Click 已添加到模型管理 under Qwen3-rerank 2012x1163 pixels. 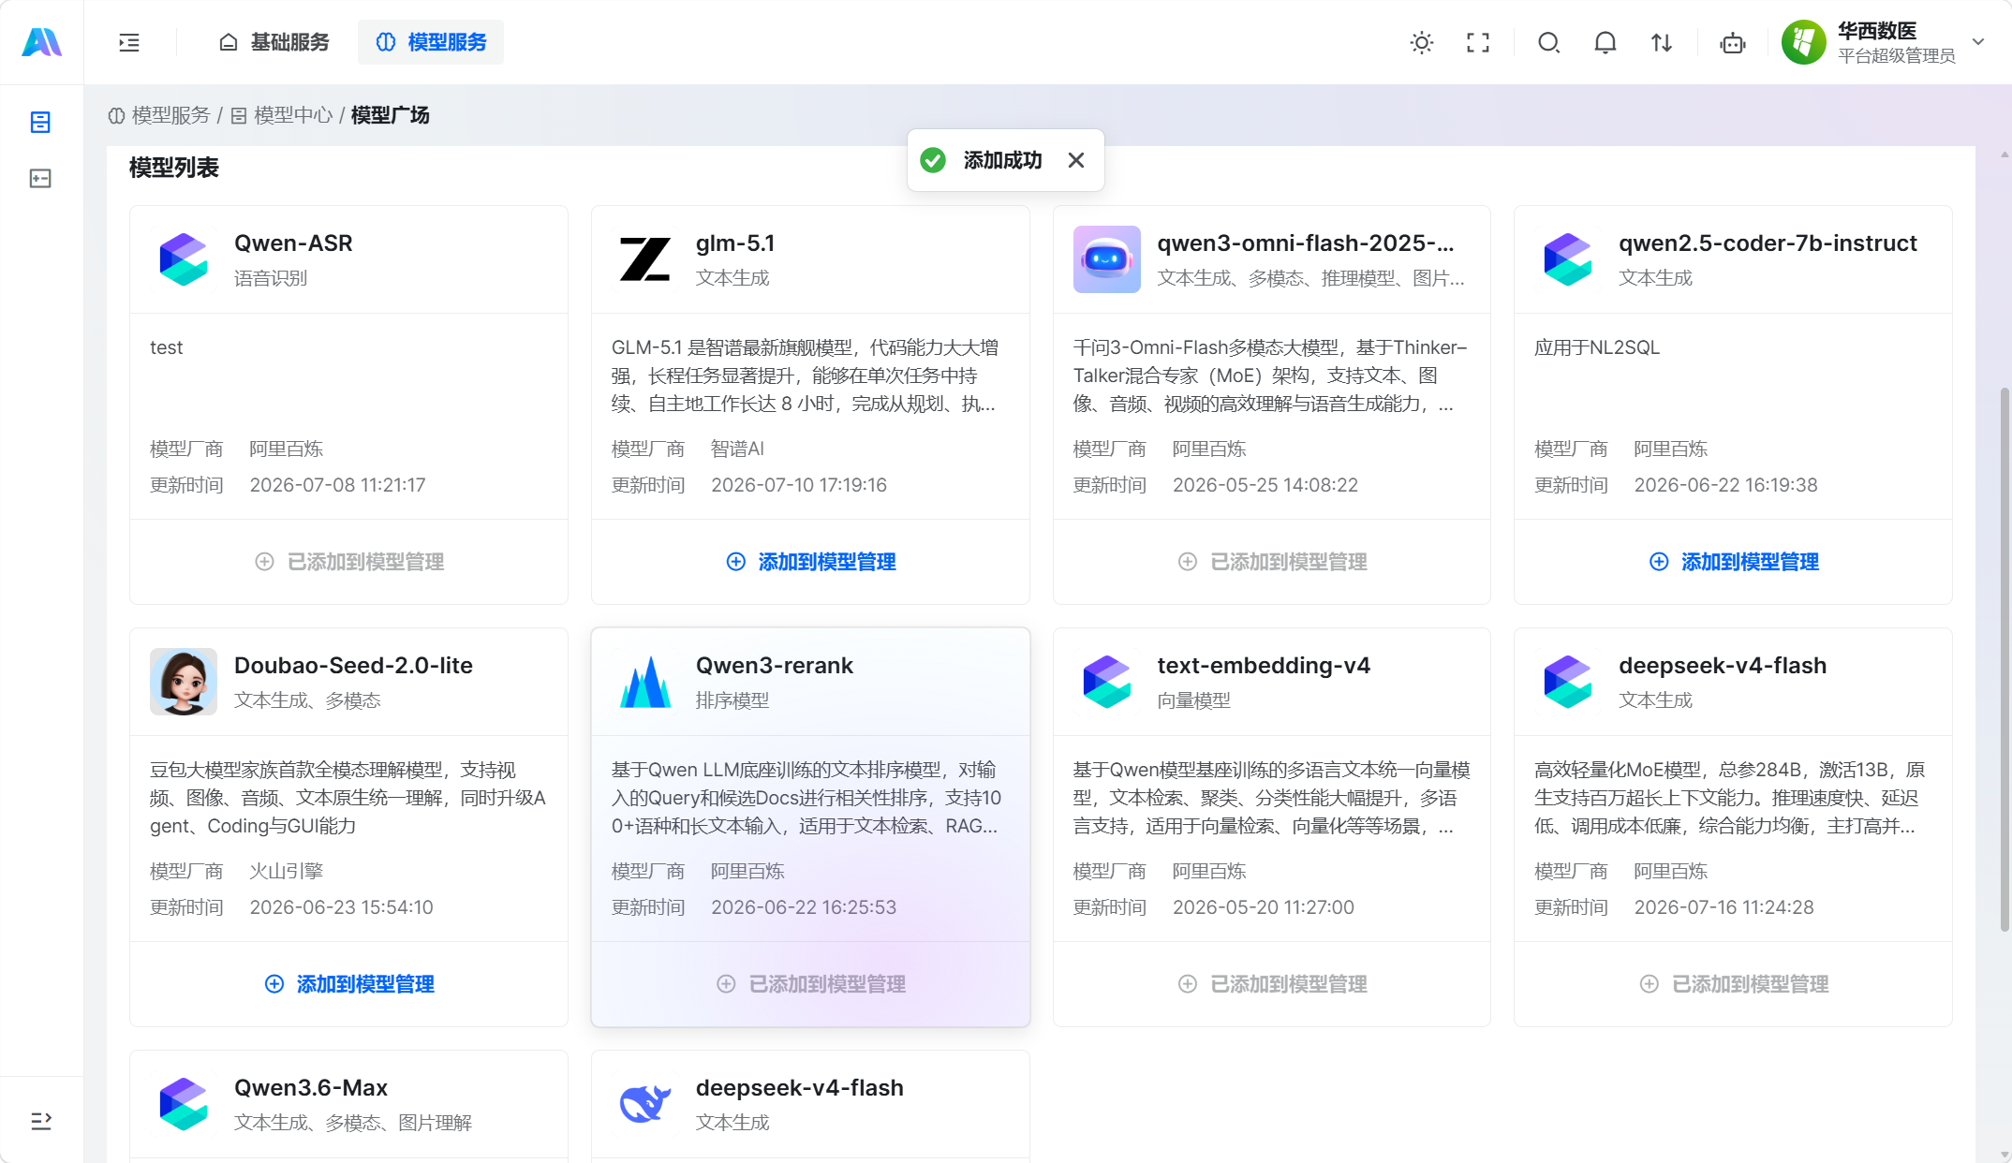pos(811,984)
